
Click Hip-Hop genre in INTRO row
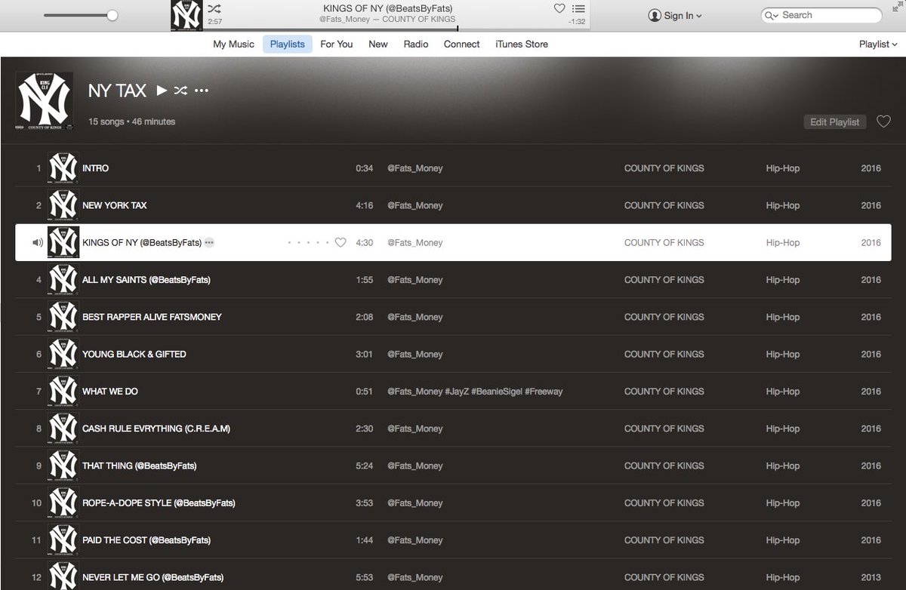coord(782,168)
